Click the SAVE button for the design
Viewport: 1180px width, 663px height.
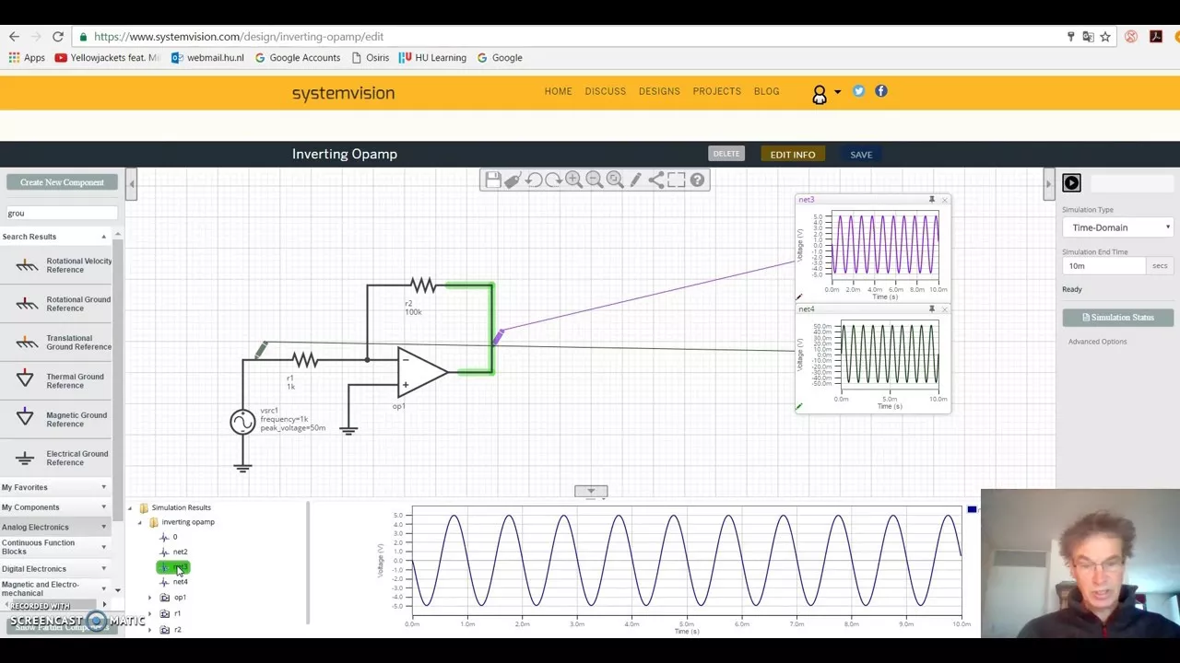[x=860, y=155]
